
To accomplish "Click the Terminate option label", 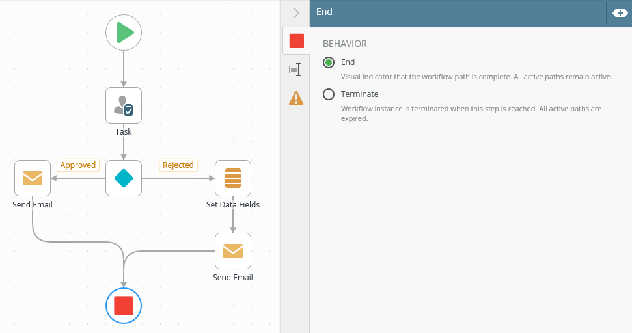I will (x=359, y=94).
